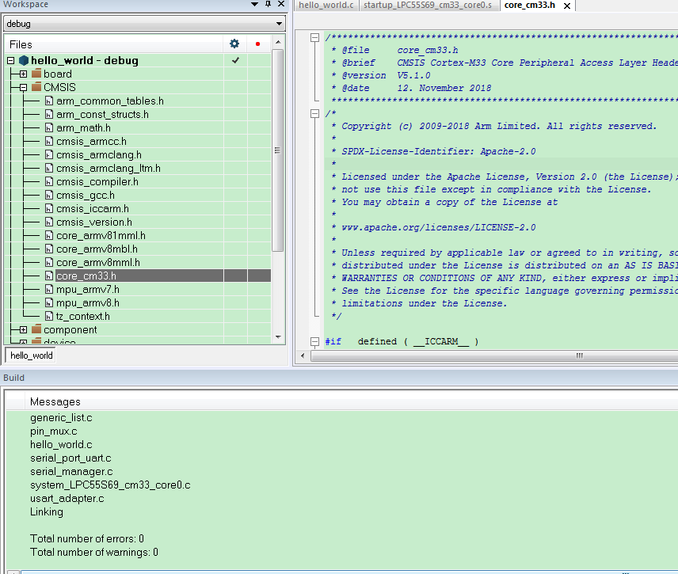Collapse the #if defined __ICCARM__ fold
The image size is (678, 574).
pyautogui.click(x=314, y=342)
